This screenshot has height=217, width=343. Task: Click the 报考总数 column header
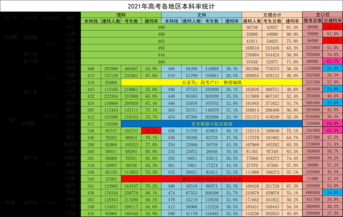(313, 21)
